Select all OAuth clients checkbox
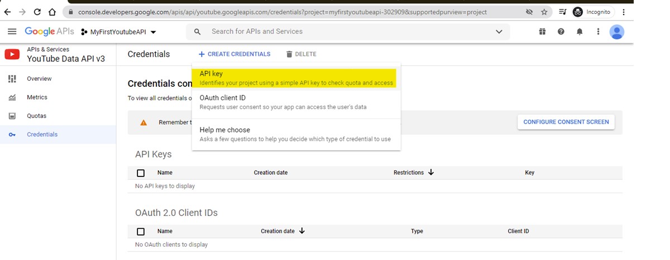670x260 pixels. pos(141,232)
